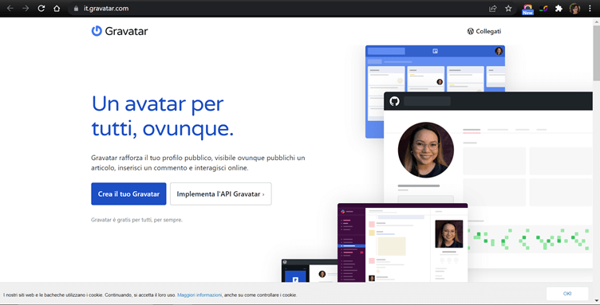The image size is (600, 305).
Task: Go to browser home icon
Action: click(57, 9)
